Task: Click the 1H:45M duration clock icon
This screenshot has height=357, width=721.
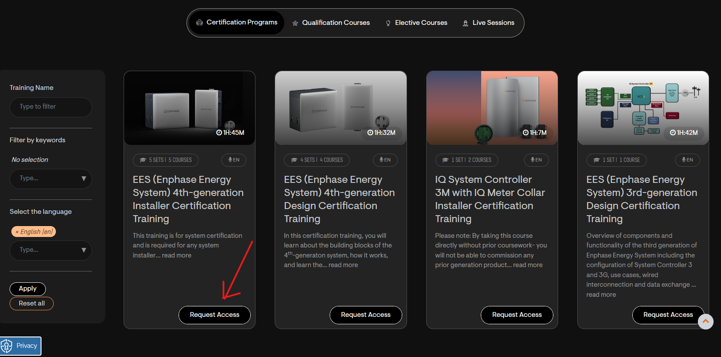Action: point(219,133)
